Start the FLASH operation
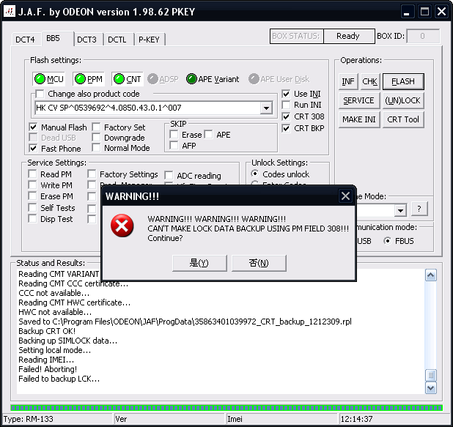Screen dimensions: 453x427 click(x=403, y=81)
